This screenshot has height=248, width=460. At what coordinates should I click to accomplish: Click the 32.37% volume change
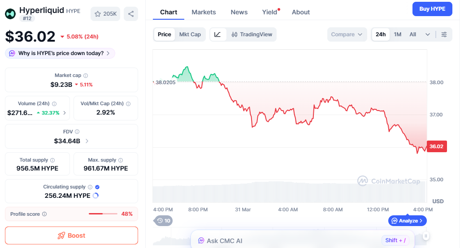[x=48, y=113]
